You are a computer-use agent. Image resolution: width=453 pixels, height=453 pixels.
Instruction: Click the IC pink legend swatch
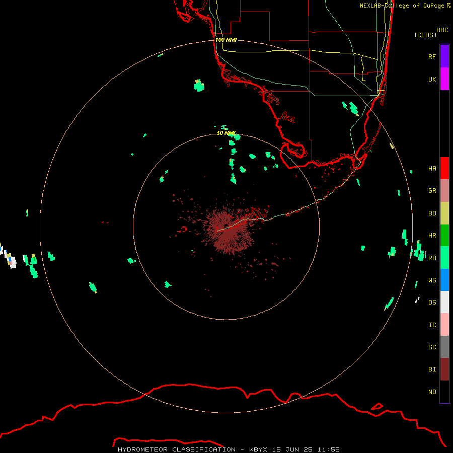pos(444,325)
